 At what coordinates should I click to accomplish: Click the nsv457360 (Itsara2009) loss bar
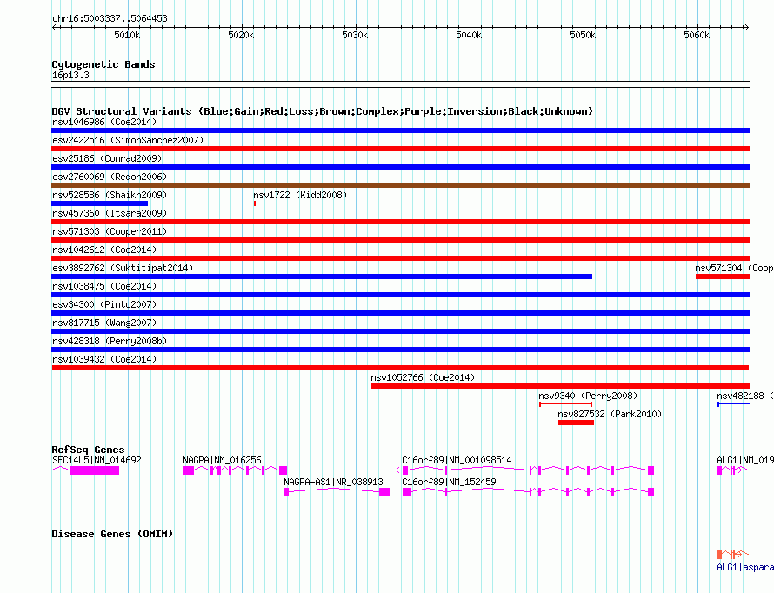pos(400,222)
